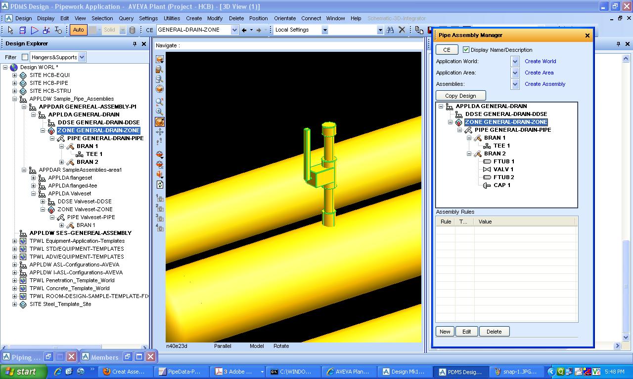This screenshot has height=379, width=633.
Task: Open Hangers&Supports filter dropdown
Action: click(x=82, y=57)
